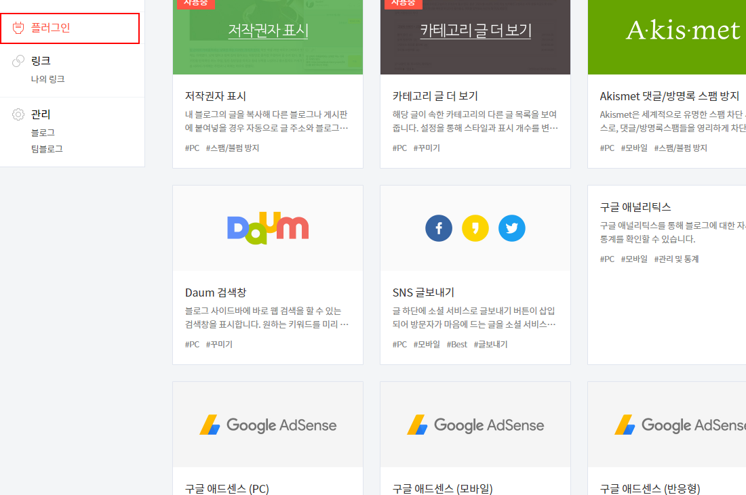Click #모바일 tag on Akismet card
The height and width of the screenshot is (495, 746).
pos(634,148)
